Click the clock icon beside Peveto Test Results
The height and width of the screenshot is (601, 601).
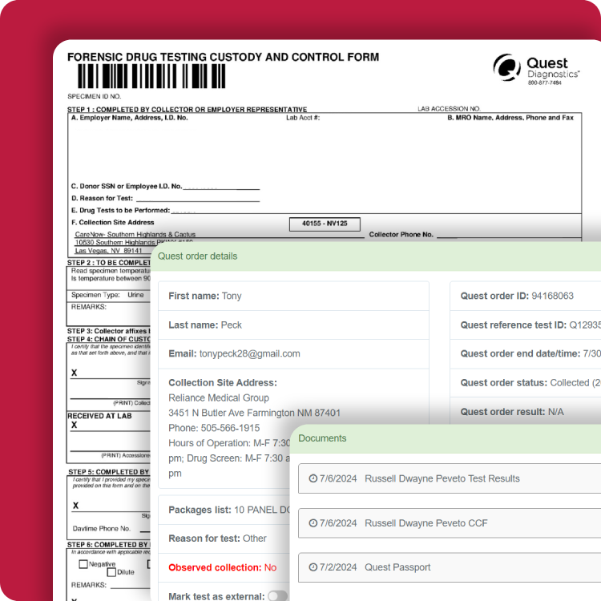[313, 478]
